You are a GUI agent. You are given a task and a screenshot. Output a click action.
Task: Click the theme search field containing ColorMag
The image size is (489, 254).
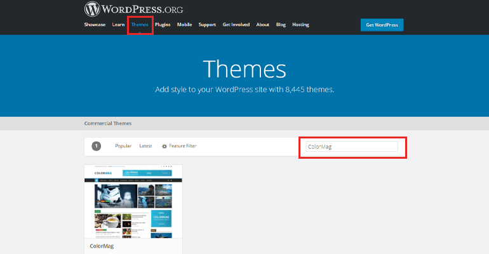coord(352,147)
